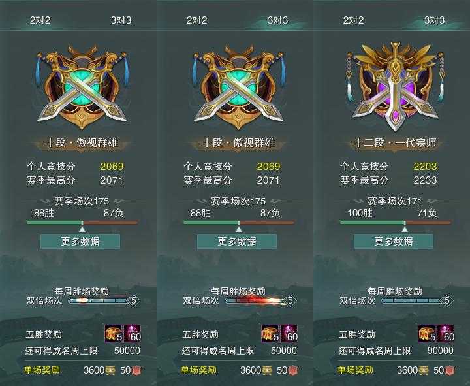This screenshot has width=470, height=386.
Task: Click the crossed-swords rank badge in middle panel
Action: point(239,87)
